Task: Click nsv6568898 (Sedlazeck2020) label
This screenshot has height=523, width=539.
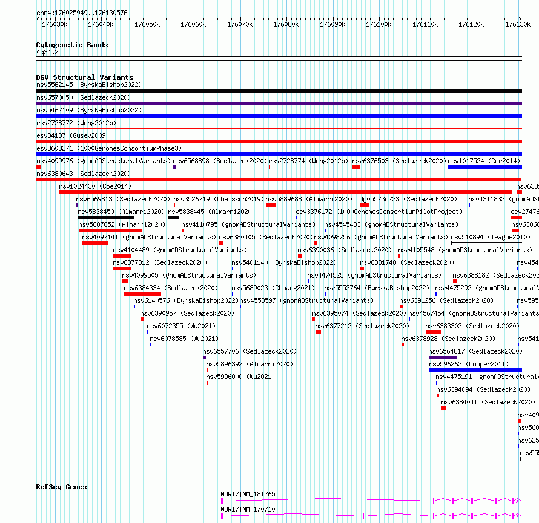Action: [220, 161]
